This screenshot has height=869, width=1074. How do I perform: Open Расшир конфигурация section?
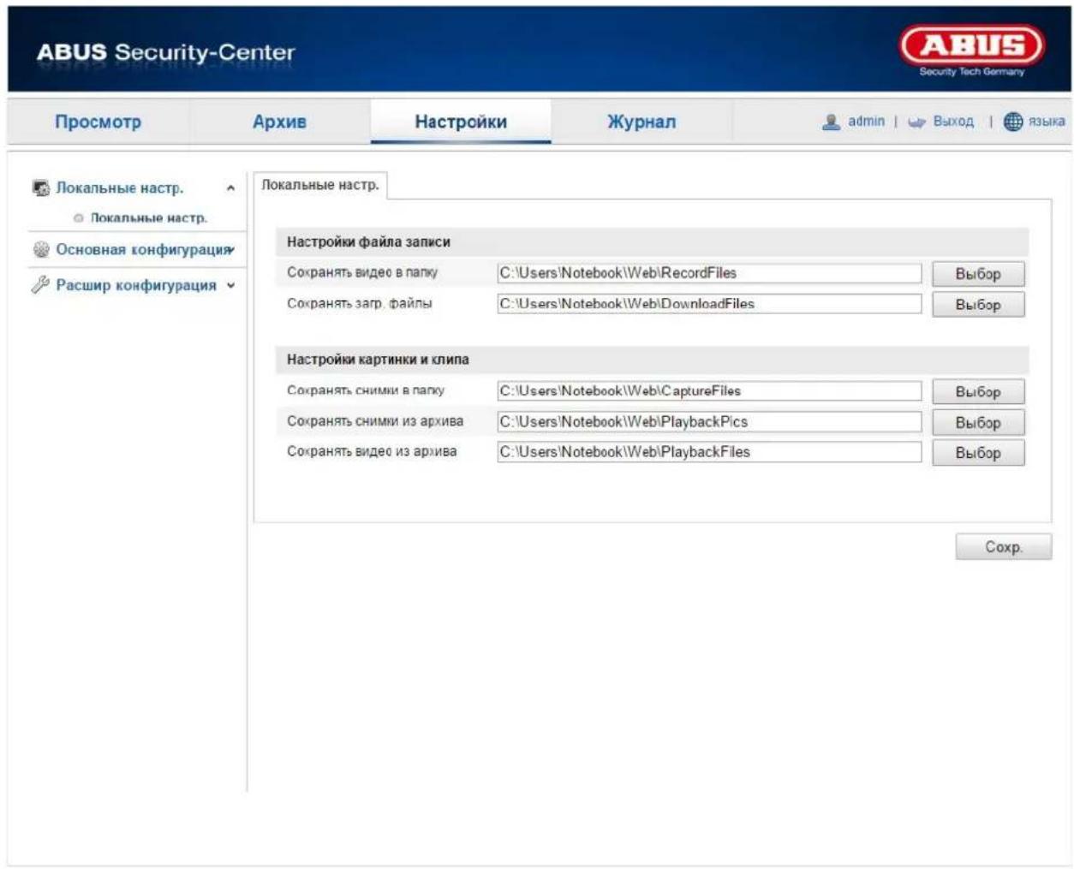tap(136, 285)
